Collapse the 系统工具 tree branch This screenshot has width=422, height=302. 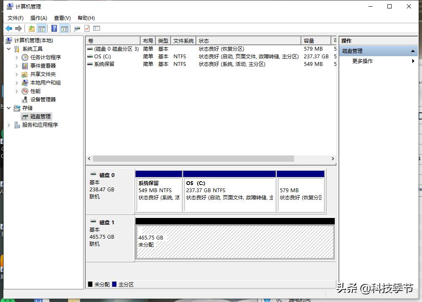[x=9, y=49]
